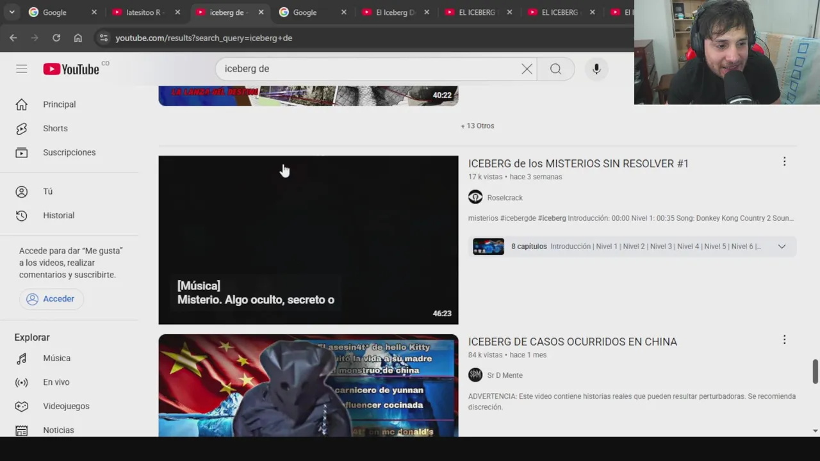This screenshot has width=820, height=461.
Task: Switch to first Google tab
Action: [x=63, y=12]
